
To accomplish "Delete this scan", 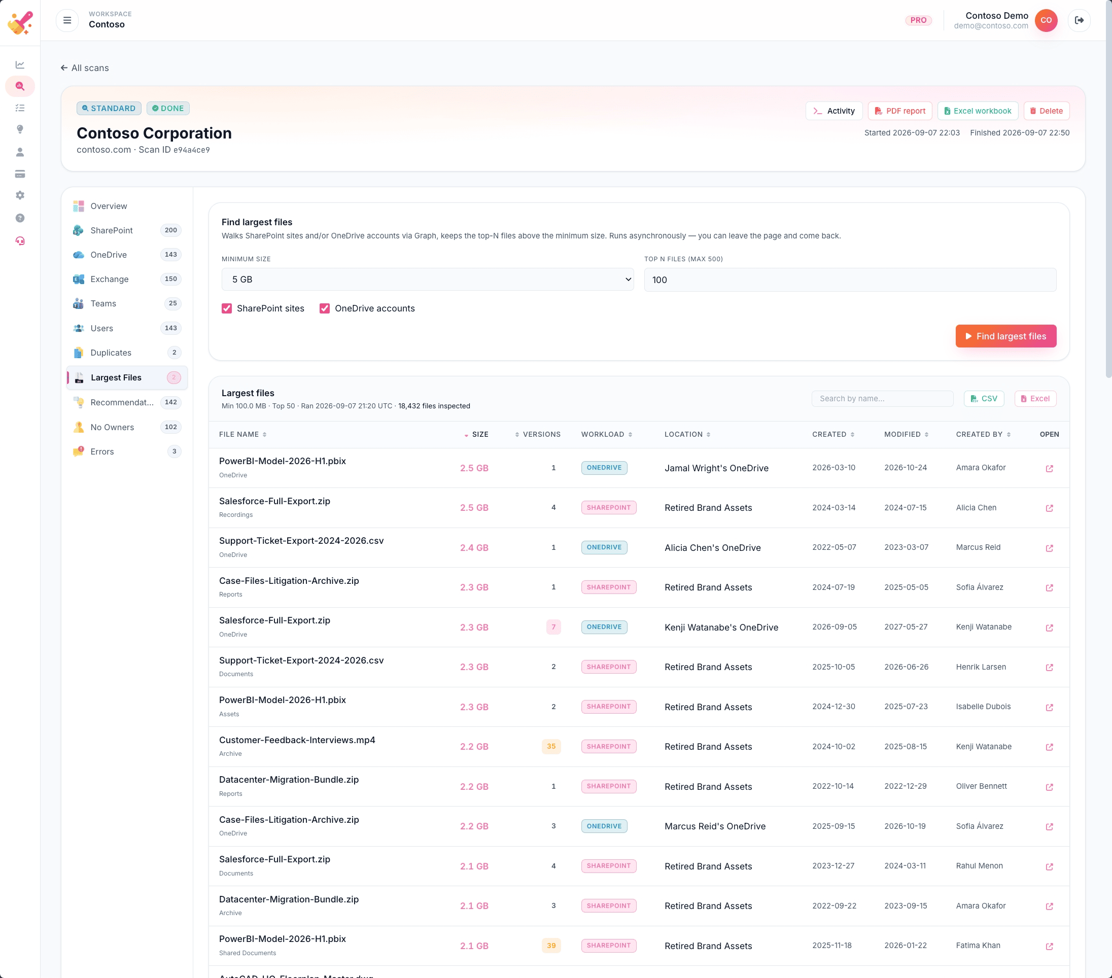I will point(1046,111).
